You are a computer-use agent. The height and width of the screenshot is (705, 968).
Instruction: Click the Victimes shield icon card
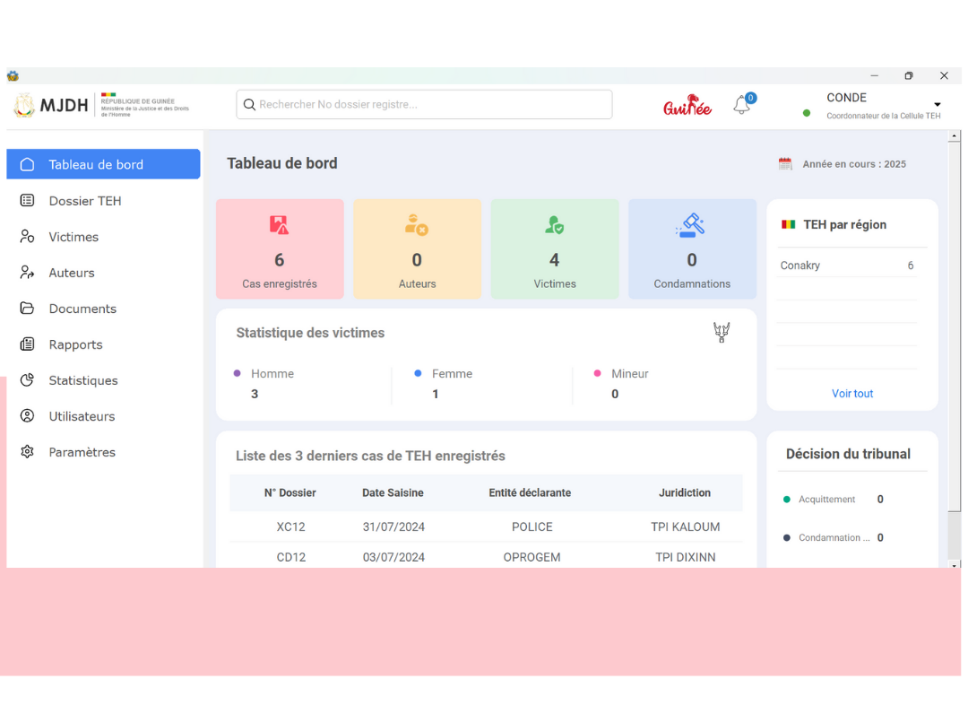pos(554,225)
